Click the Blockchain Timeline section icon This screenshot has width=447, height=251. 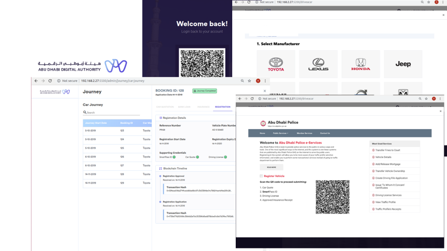pos(161,169)
